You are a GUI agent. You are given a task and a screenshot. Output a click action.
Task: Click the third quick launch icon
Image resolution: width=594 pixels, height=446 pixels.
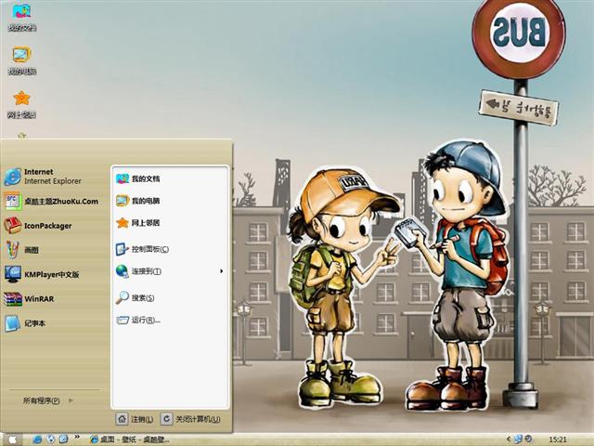tap(63, 439)
